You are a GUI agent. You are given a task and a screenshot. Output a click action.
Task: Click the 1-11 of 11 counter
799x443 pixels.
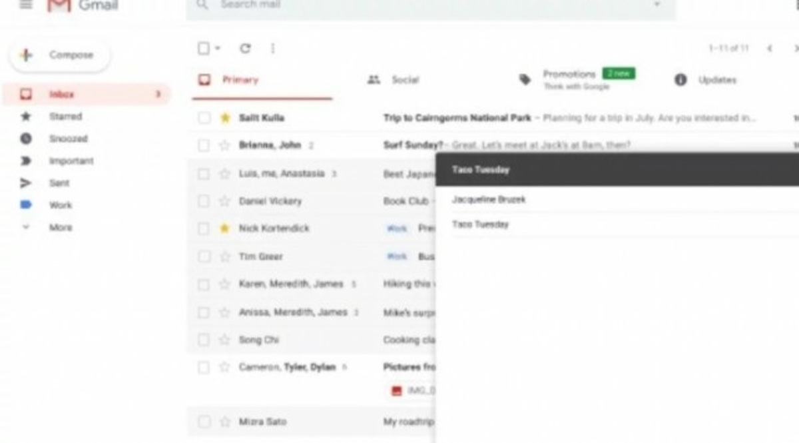(728, 49)
